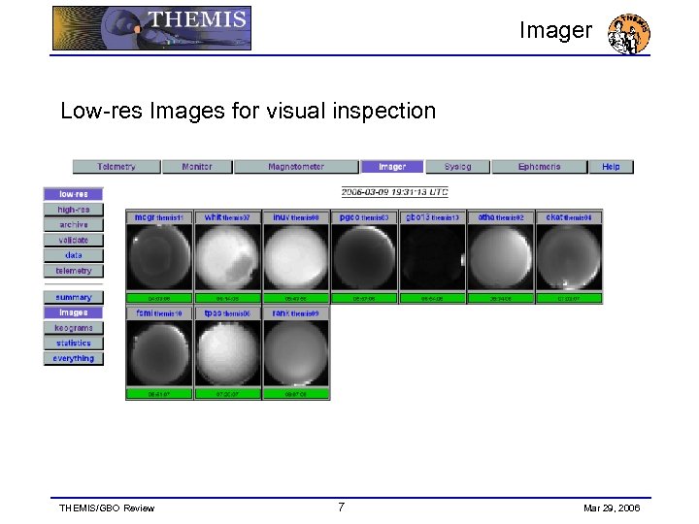Viewport: 699px width, 524px height.
Task: Click the 'Imager' slide title
Action: pos(556,31)
